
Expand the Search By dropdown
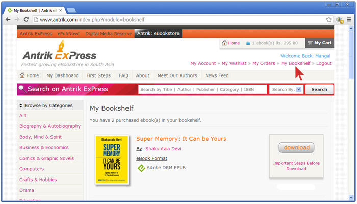coord(287,89)
